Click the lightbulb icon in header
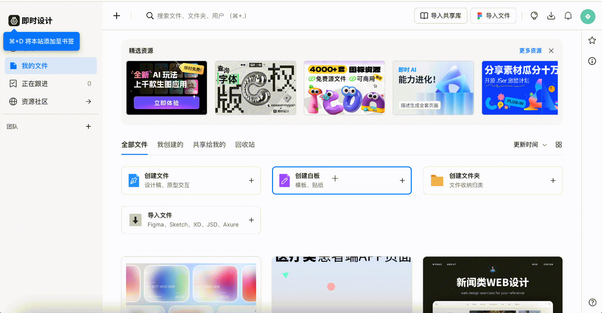The width and height of the screenshot is (602, 313). coord(534,16)
